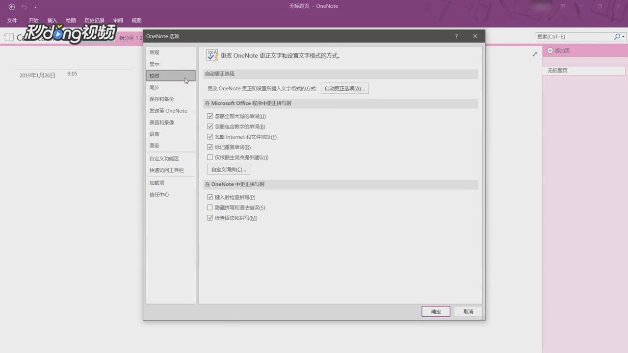Viewport: 628px width, 353px height.
Task: Click the proofing ABC checkmark icon in dialog header
Action: click(x=212, y=55)
